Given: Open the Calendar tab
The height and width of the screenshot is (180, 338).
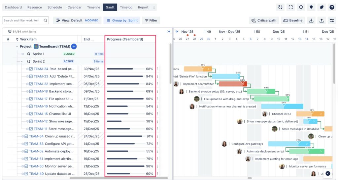Looking at the screenshot, I should [x=74, y=7].
